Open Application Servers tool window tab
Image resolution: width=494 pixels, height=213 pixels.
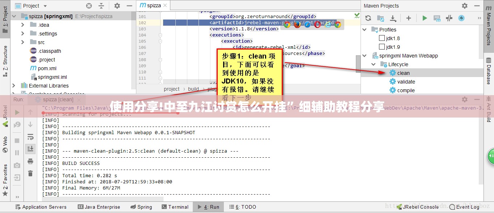[x=41, y=207]
